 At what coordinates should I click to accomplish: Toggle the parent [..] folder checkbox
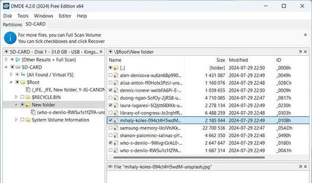[111, 68]
